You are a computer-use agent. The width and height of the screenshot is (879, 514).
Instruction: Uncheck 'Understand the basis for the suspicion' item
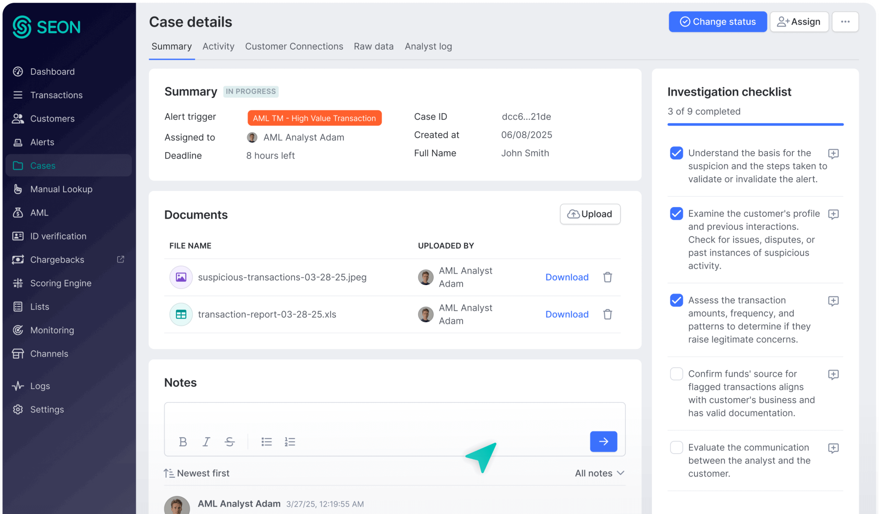point(676,153)
